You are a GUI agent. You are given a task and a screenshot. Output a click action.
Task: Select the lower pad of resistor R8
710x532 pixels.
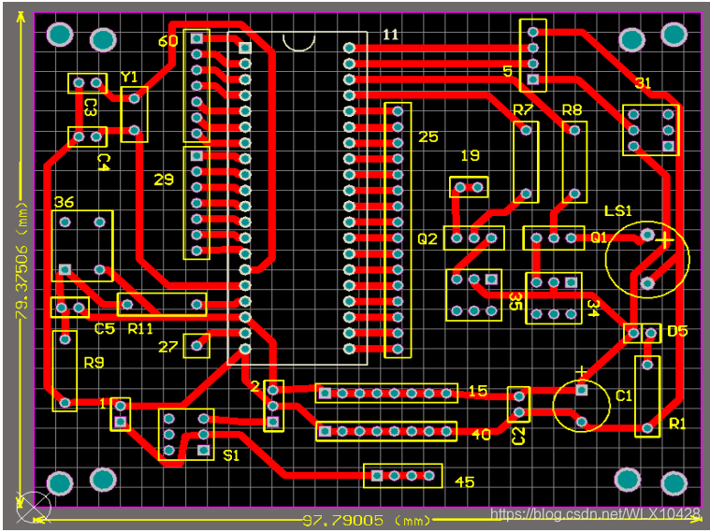(574, 194)
